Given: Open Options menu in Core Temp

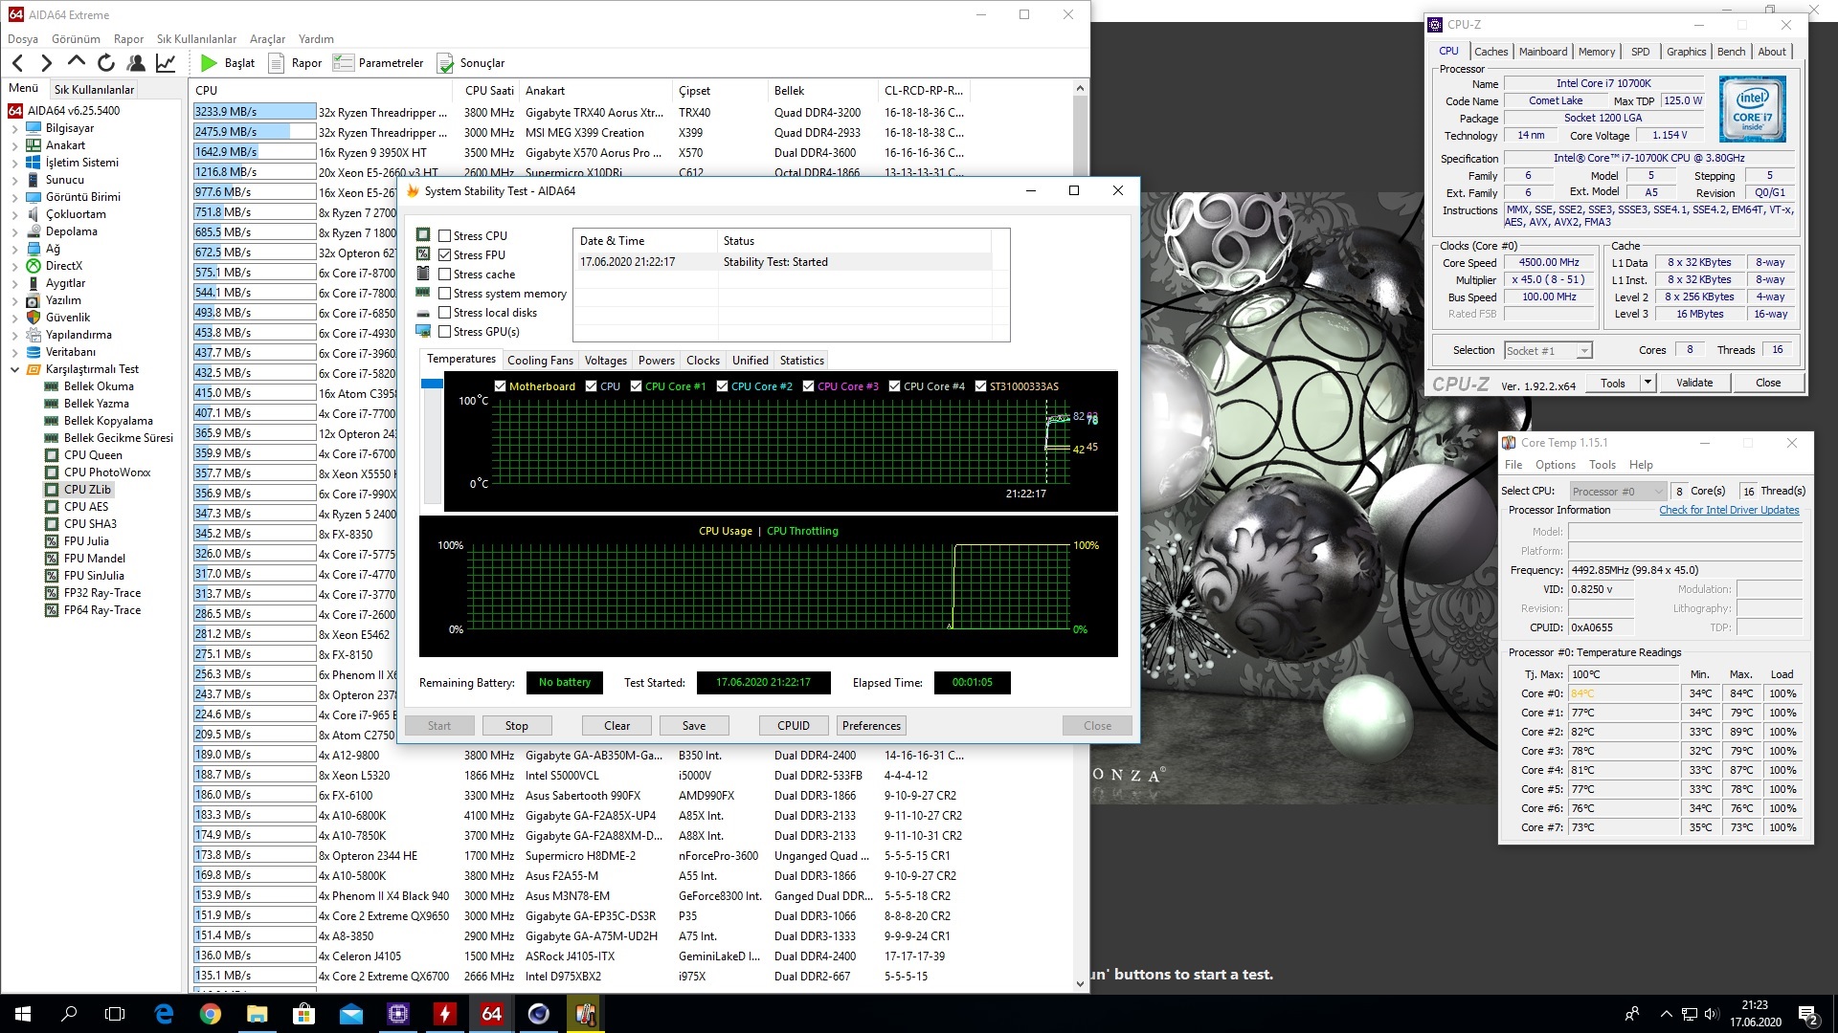Looking at the screenshot, I should click(x=1556, y=465).
